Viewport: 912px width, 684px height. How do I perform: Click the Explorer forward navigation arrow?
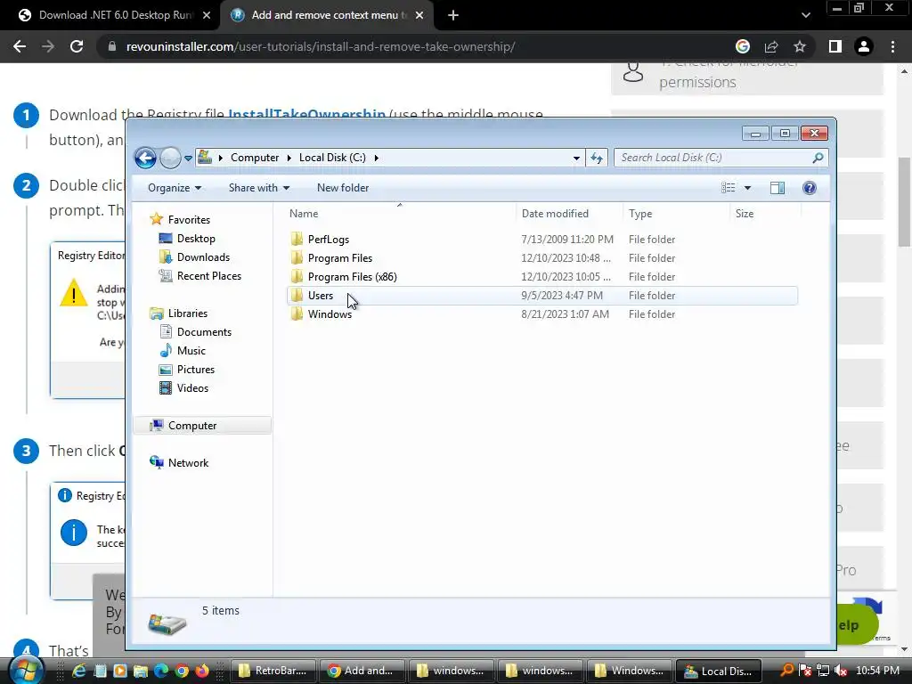pos(170,158)
